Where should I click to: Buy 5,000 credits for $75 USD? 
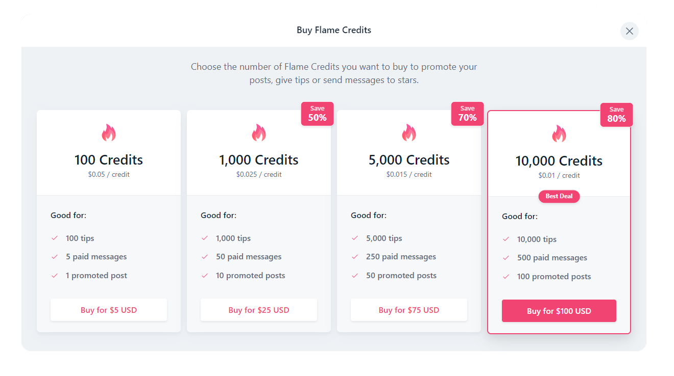click(409, 310)
